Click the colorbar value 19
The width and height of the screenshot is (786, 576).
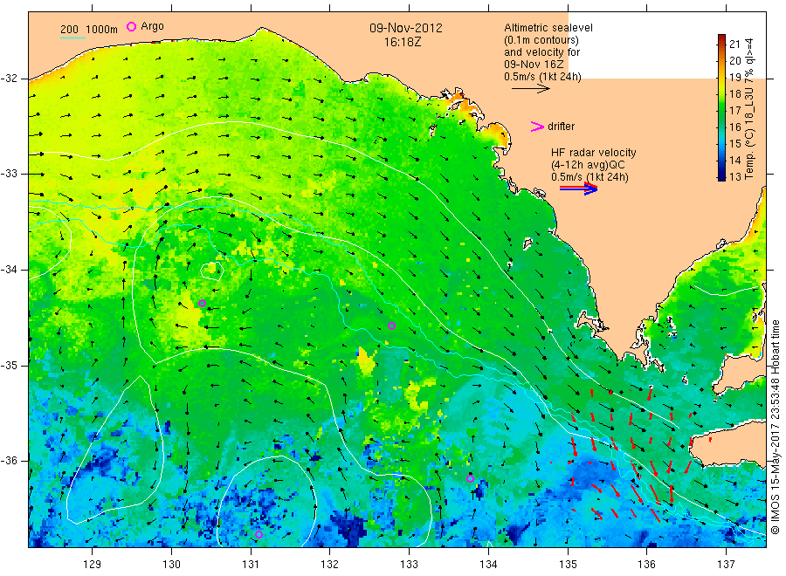click(734, 77)
